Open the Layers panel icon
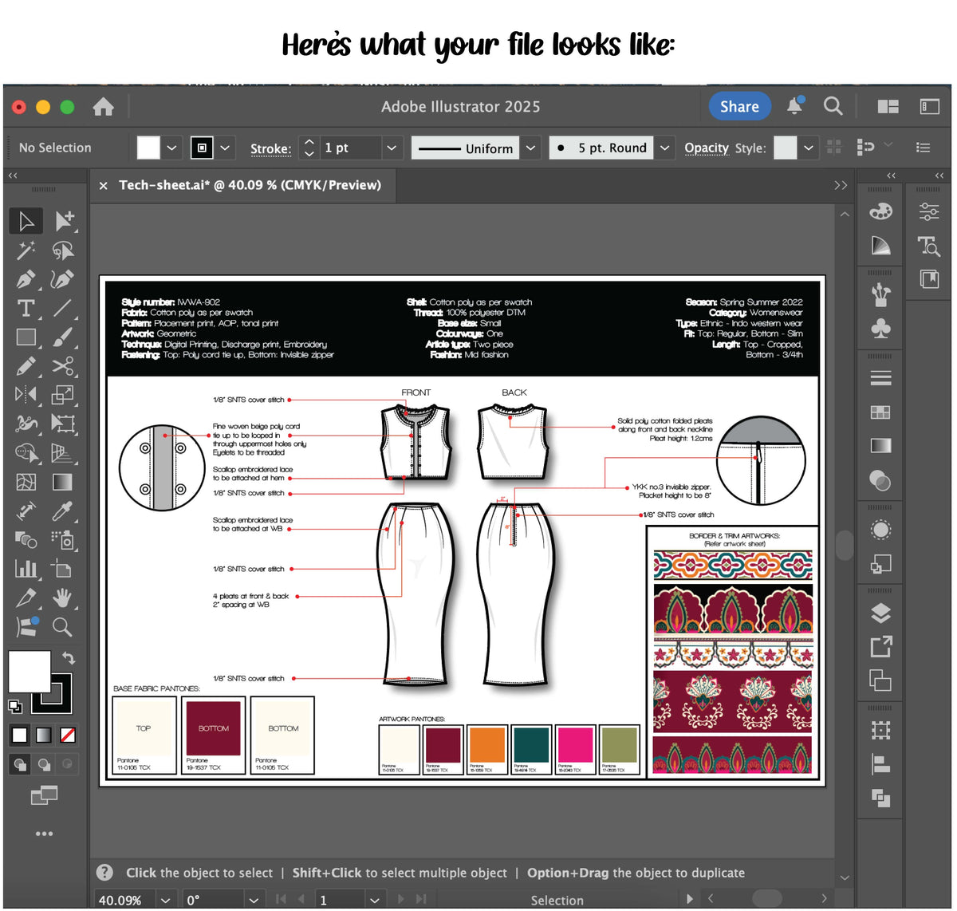This screenshot has width=957, height=911. tap(880, 613)
